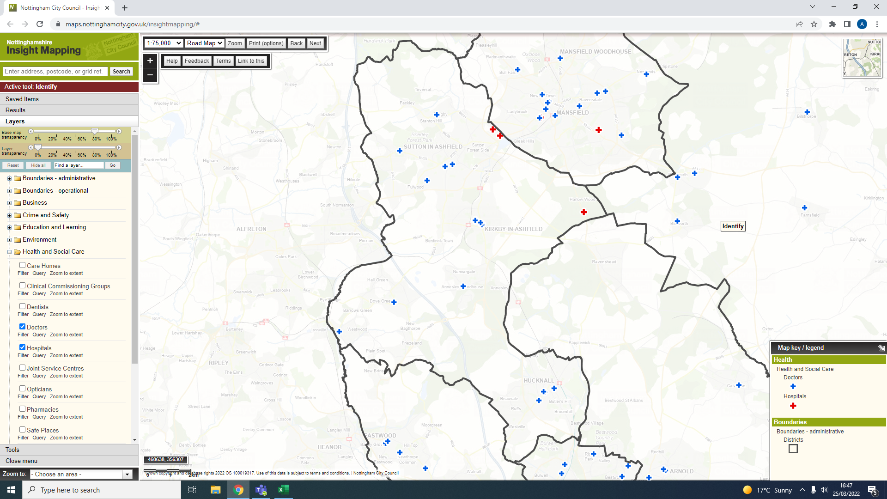Bookmark this page with star icon
This screenshot has width=887, height=499.
(814, 24)
